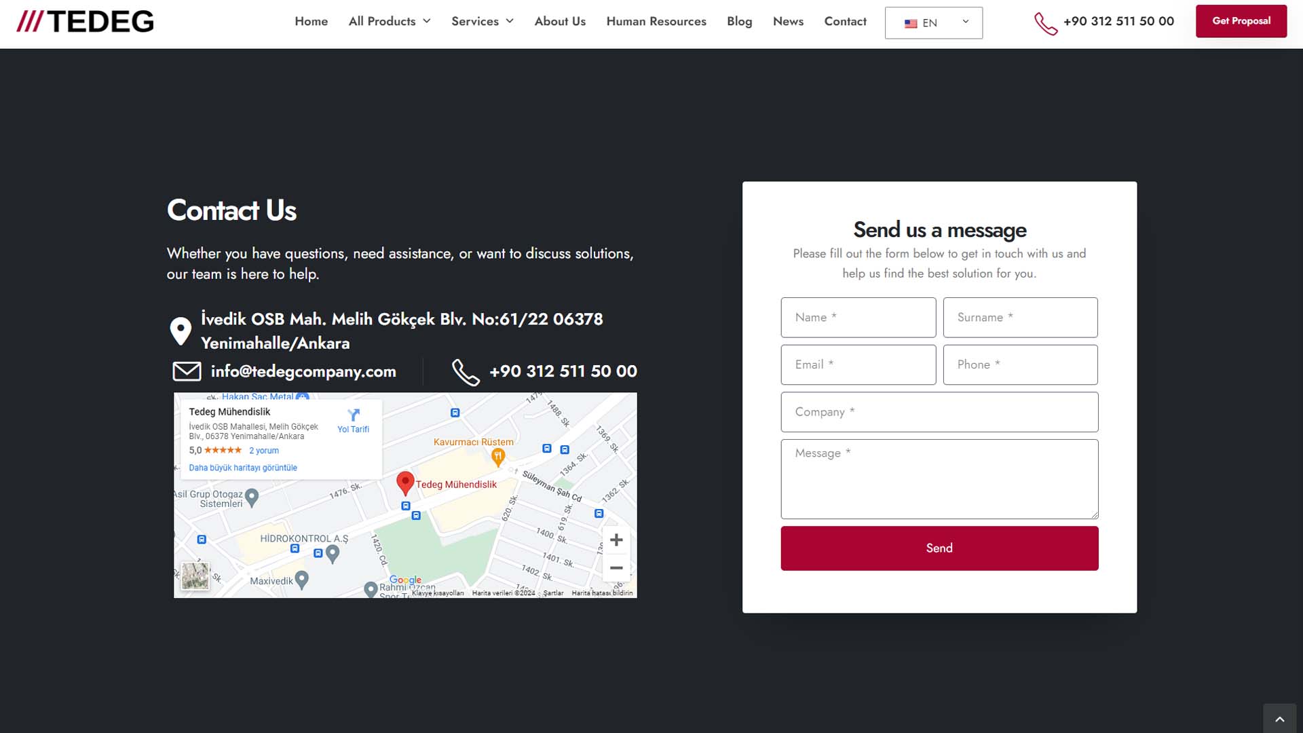Viewport: 1303px width, 733px height.
Task: Go to the Blog page
Action: (x=739, y=22)
